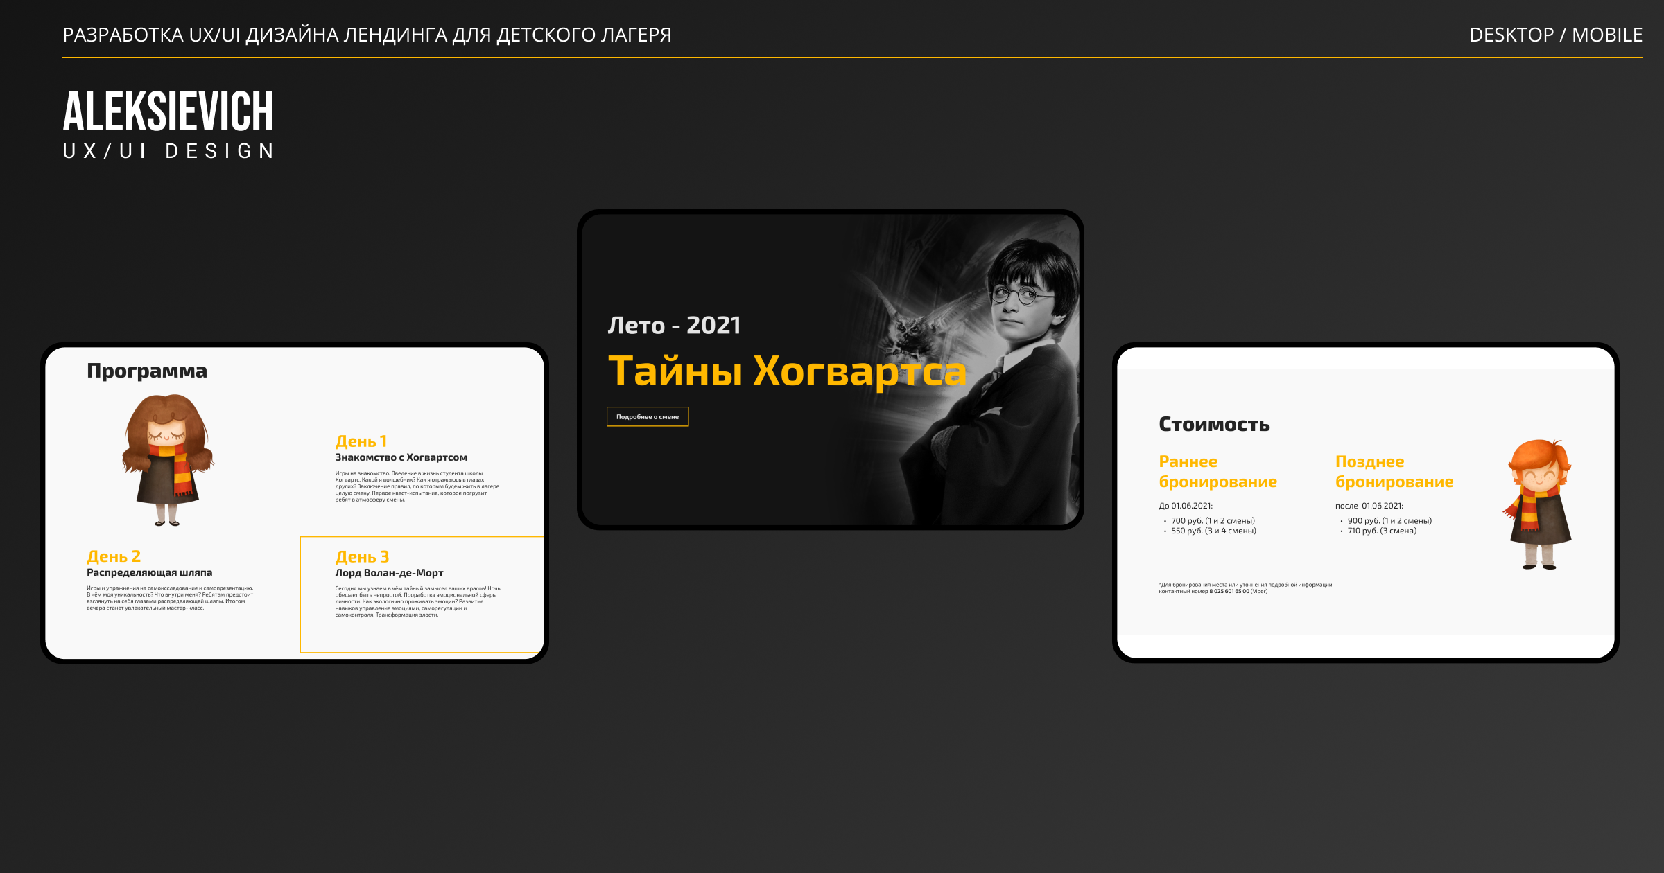
Task: Click the День 3 description paragraph
Action: (x=417, y=601)
